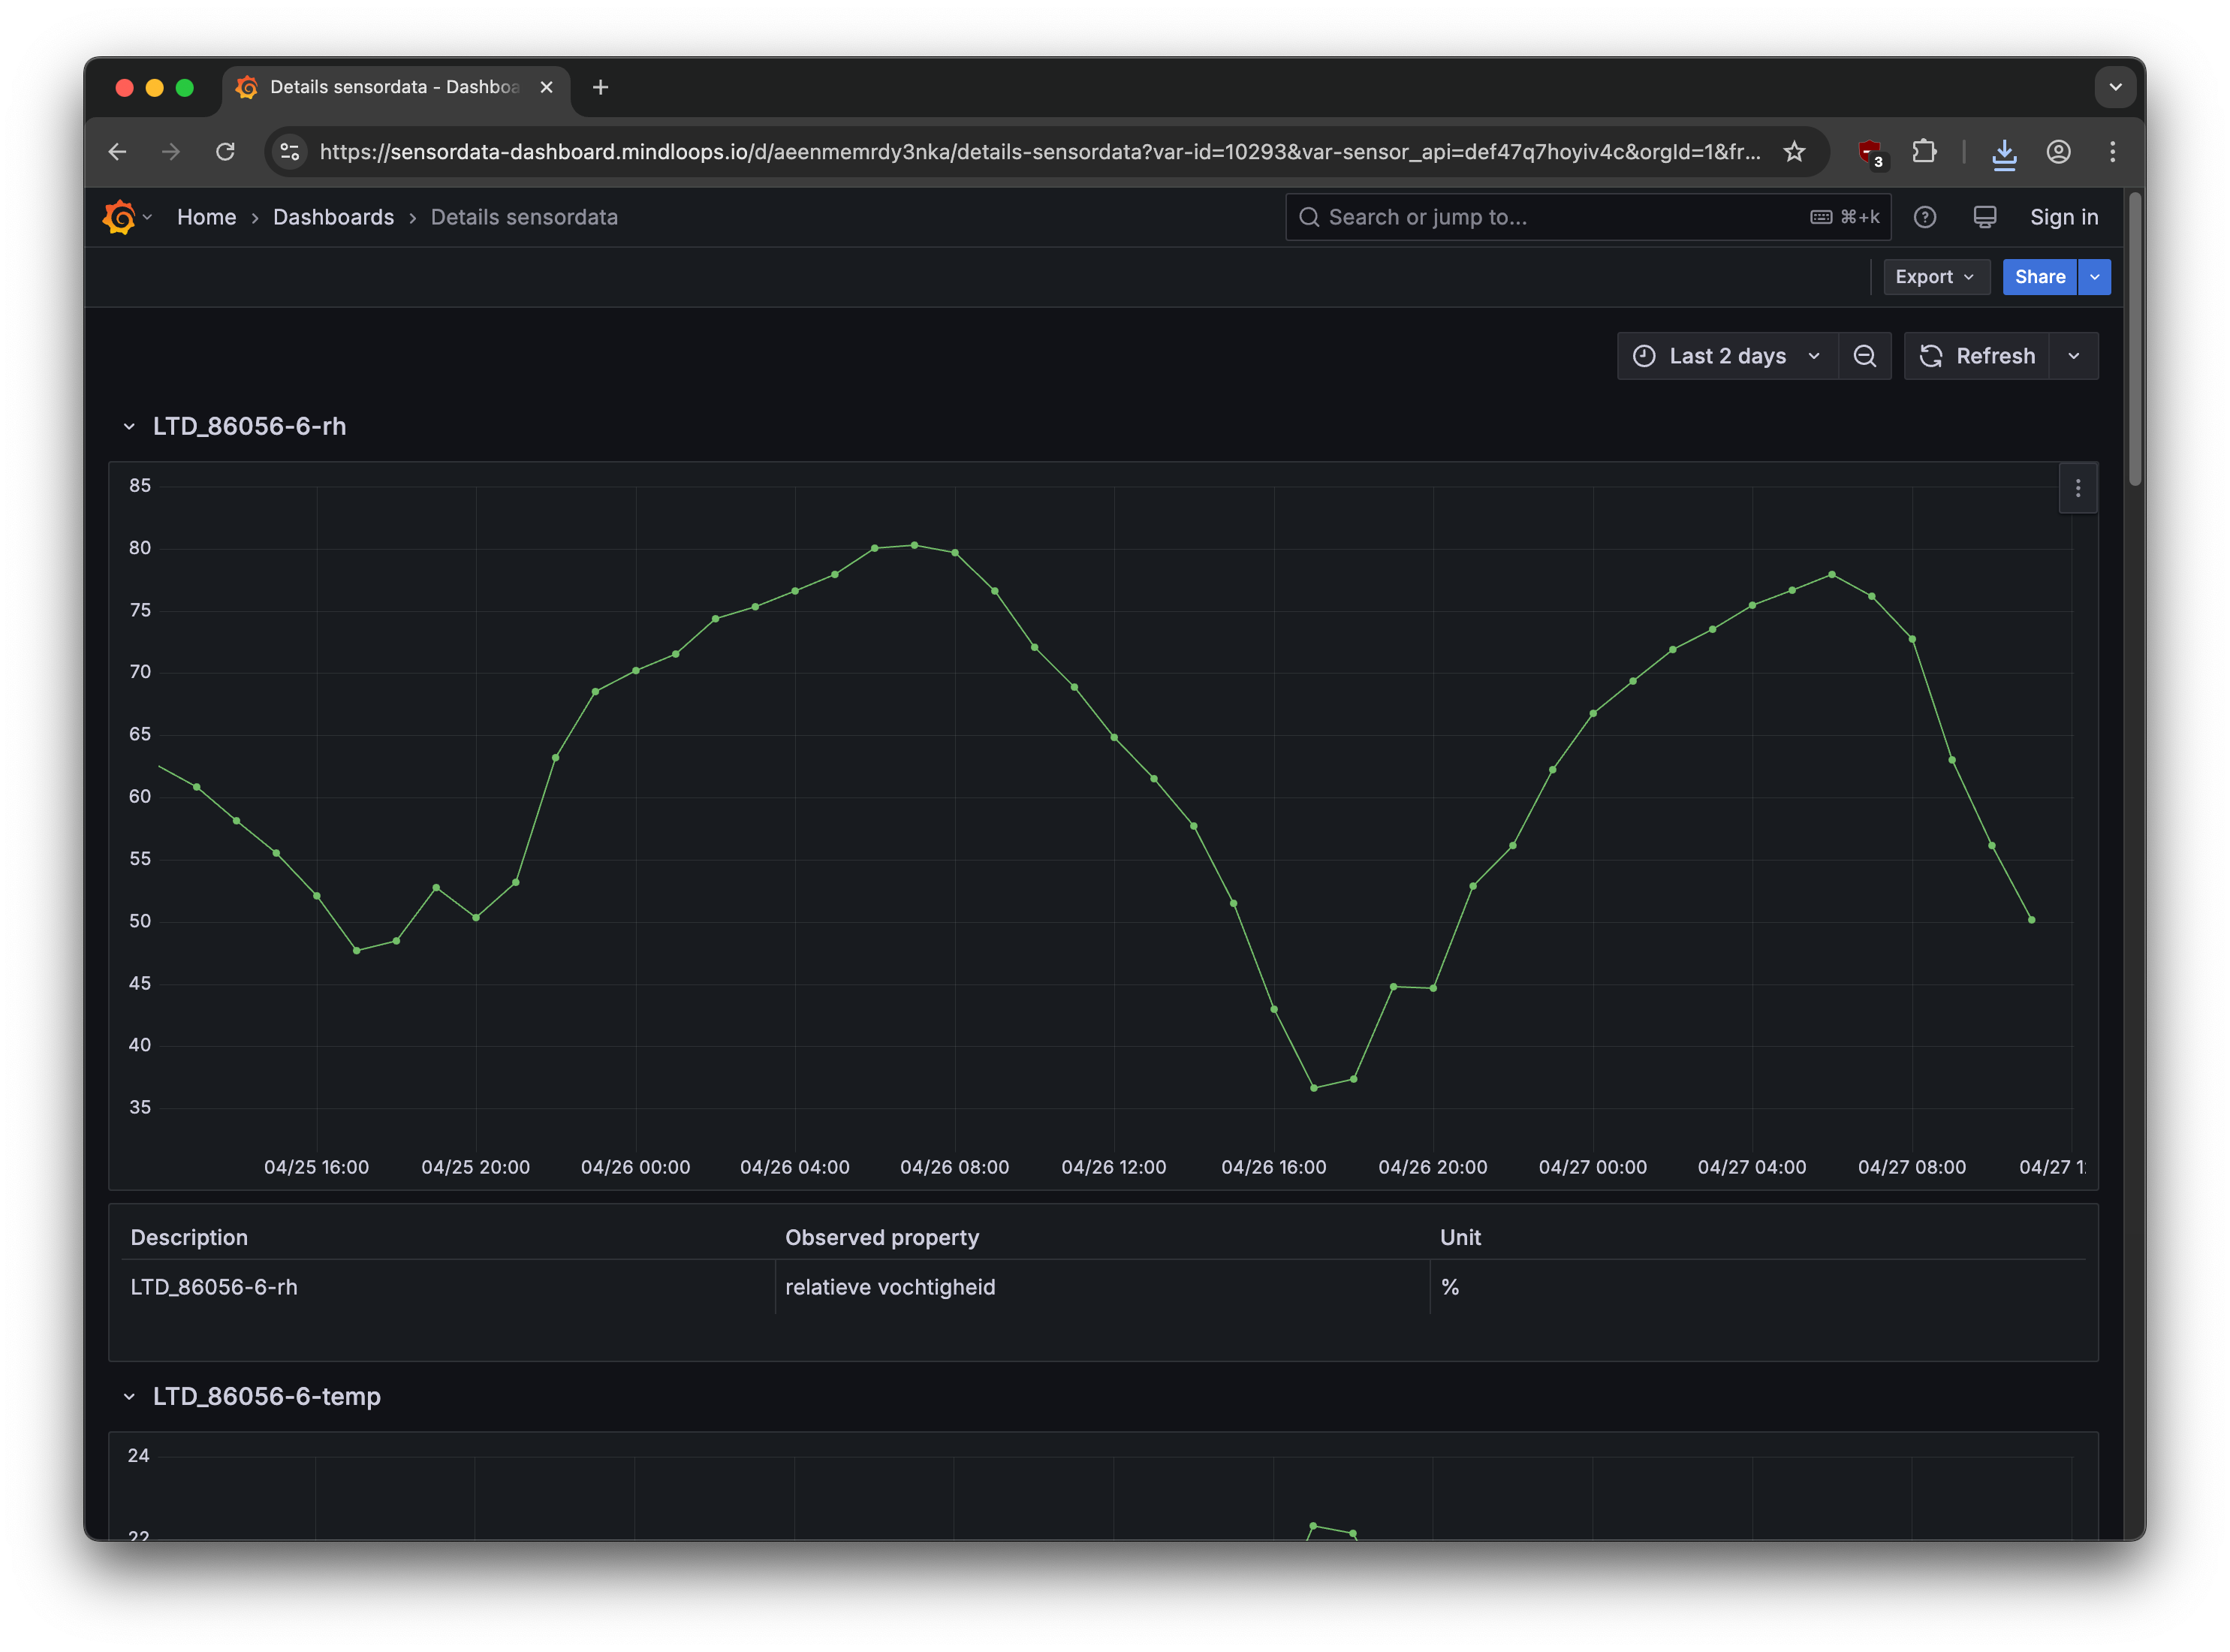Screen dimensions: 2230x1652
Task: Go to Home breadcrumb
Action: click(207, 217)
